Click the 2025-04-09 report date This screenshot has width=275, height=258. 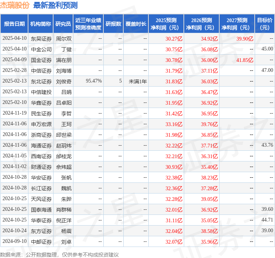(14, 60)
